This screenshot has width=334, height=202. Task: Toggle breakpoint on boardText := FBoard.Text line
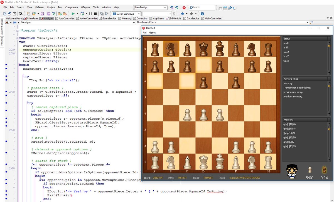tap(7, 69)
